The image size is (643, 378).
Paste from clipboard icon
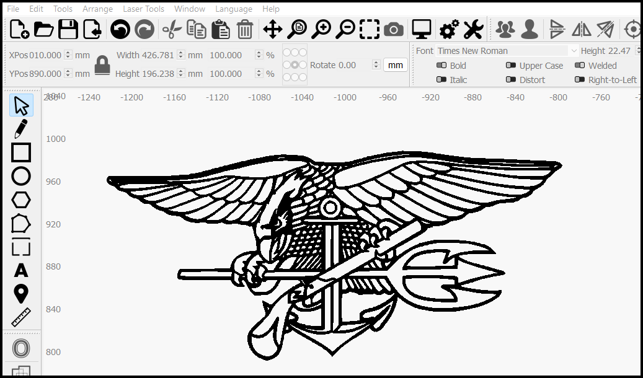221,30
